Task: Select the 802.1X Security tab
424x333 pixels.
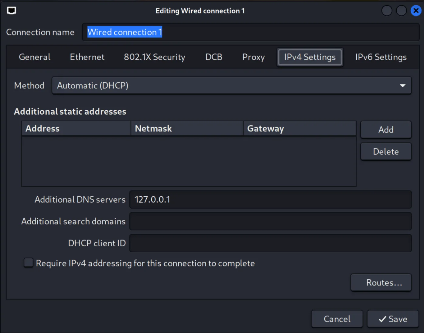Action: 154,57
